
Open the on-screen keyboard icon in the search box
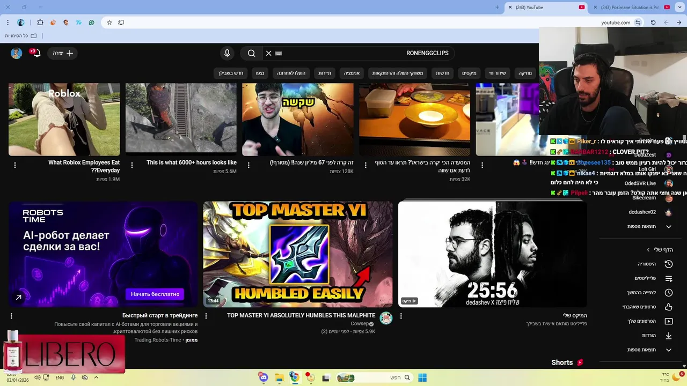coord(279,53)
